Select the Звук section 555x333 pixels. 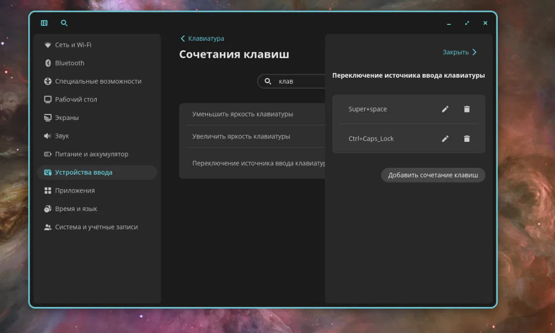click(x=97, y=136)
